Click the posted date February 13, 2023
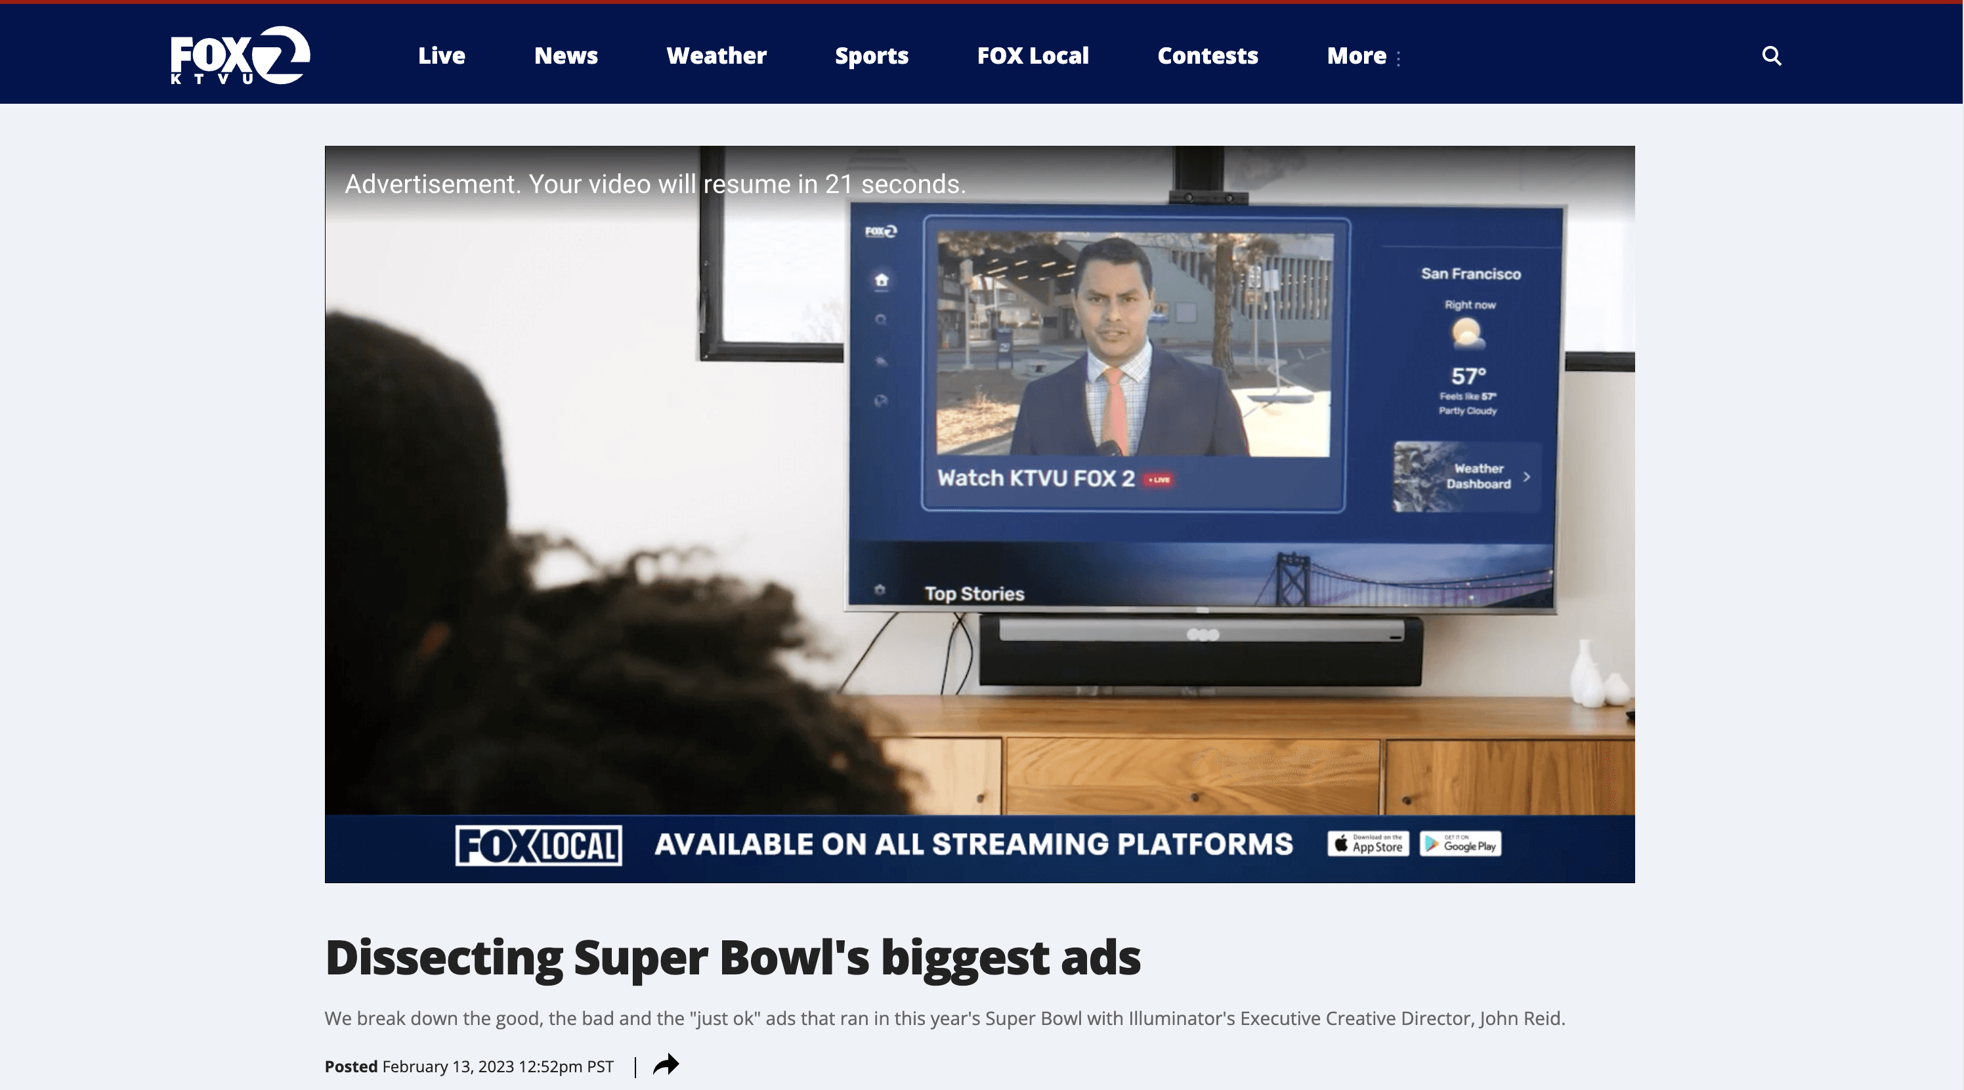Viewport: 1964px width, 1090px height. pos(498,1066)
